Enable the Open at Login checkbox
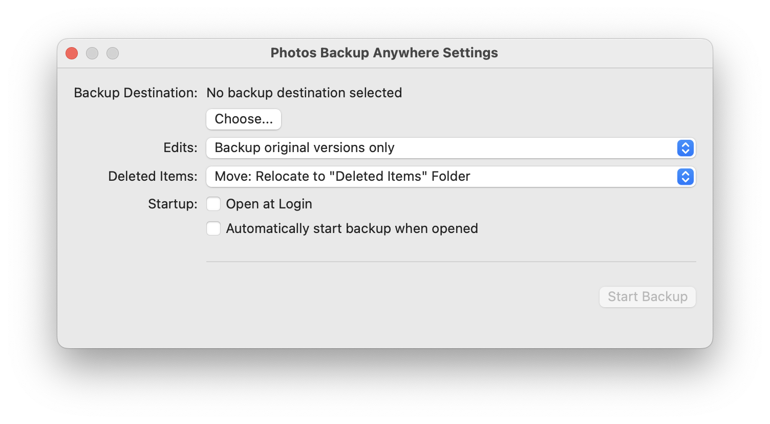Viewport: 770px width, 424px height. point(213,204)
